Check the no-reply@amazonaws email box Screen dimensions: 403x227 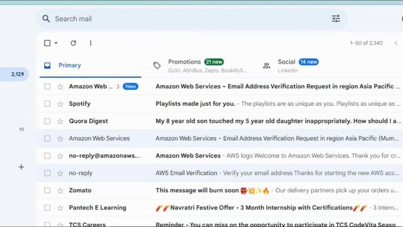47,156
